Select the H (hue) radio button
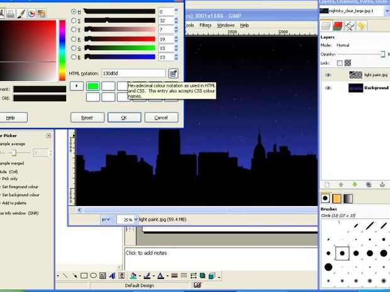This screenshot has width=390, height=292. pos(74,11)
